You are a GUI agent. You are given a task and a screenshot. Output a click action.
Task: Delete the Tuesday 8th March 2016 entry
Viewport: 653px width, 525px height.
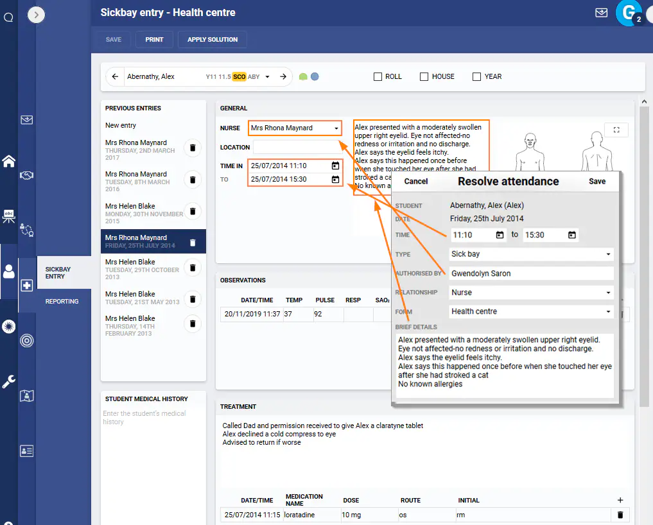(193, 180)
